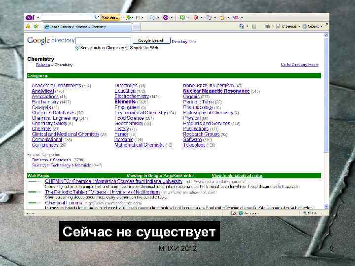355x266 pixels.
Task: Click the Feeds icon in command bar
Action: tap(254, 27)
